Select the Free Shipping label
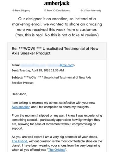Viewport: 114px width, 152px height. pyautogui.click(x=22, y=10)
